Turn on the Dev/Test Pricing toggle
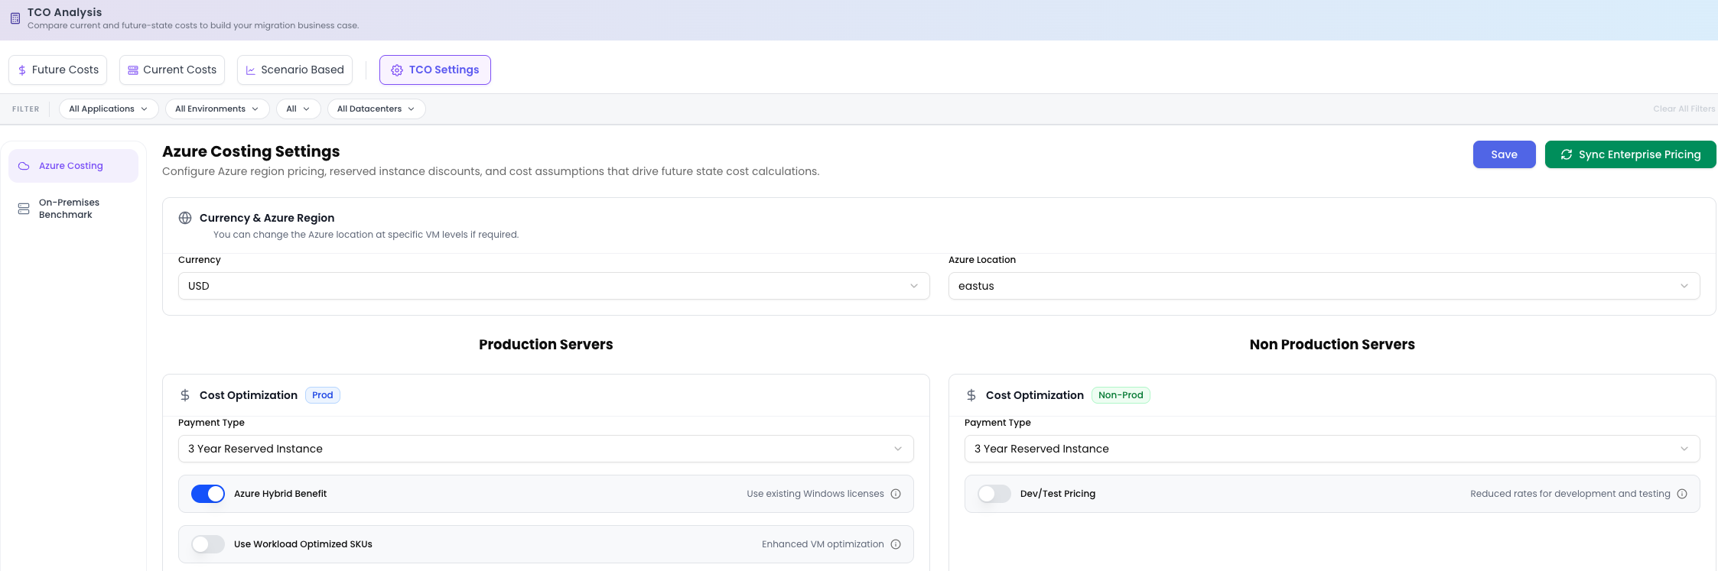 click(994, 494)
